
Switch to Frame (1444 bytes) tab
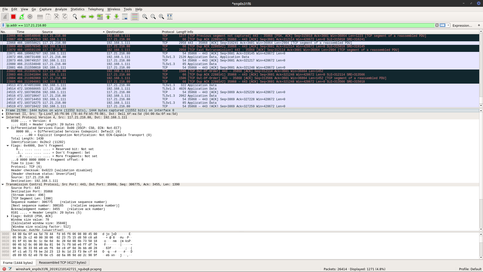pos(18,263)
